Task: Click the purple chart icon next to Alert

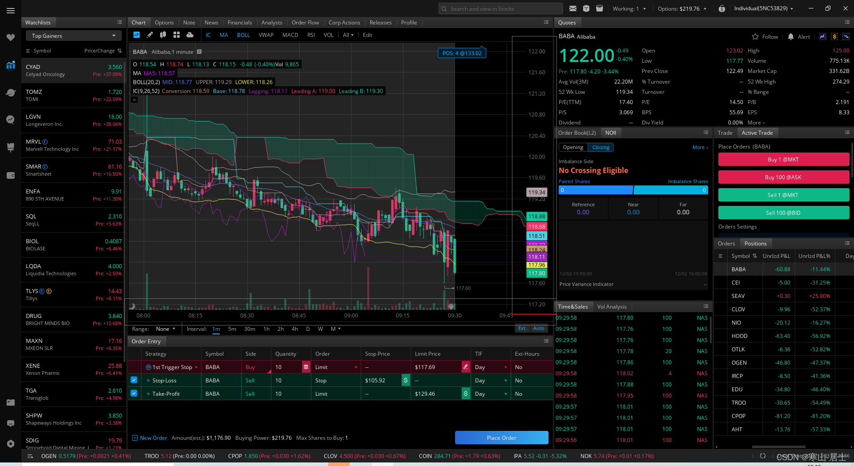Action: pos(823,36)
